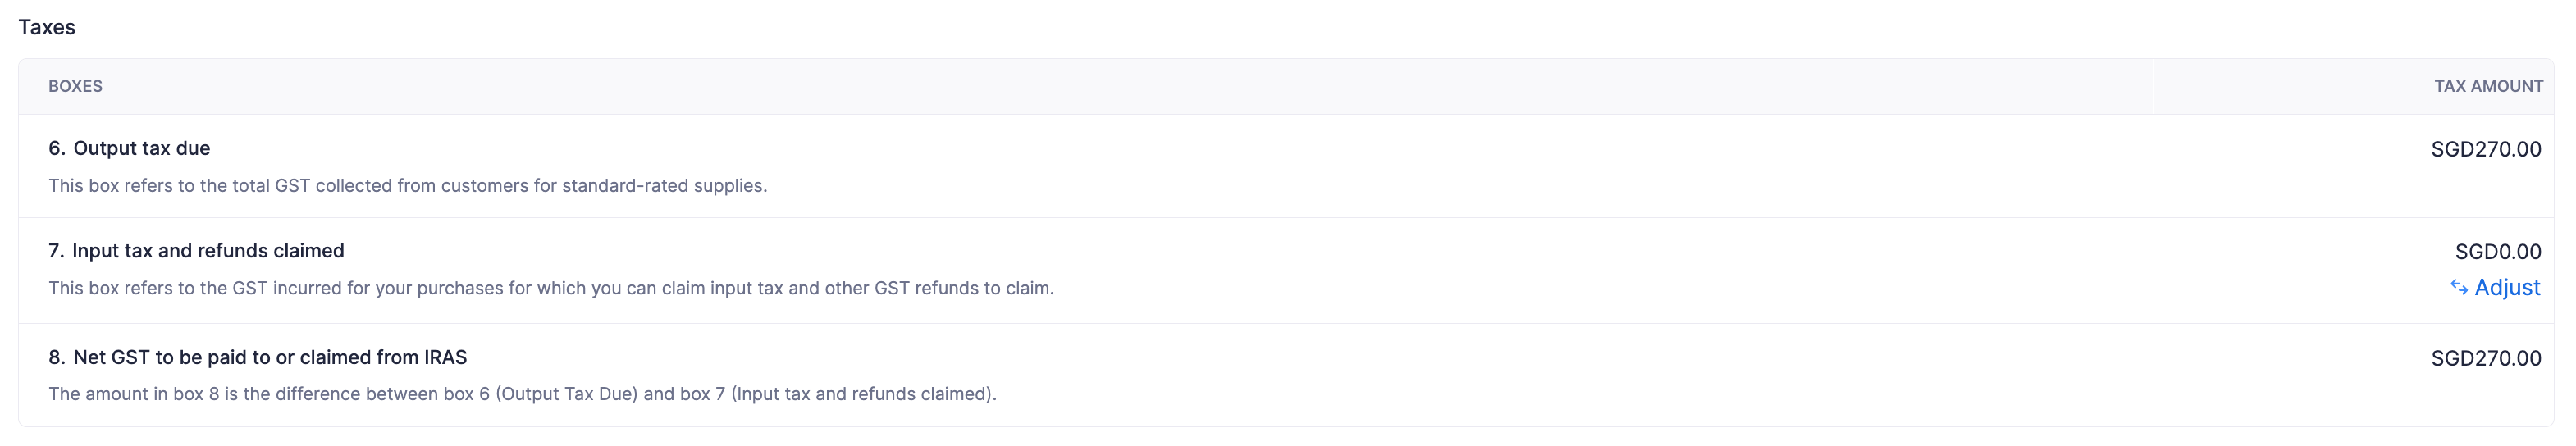Image resolution: width=2576 pixels, height=446 pixels.
Task: Click the TAX AMOUNT column header
Action: point(2487,86)
